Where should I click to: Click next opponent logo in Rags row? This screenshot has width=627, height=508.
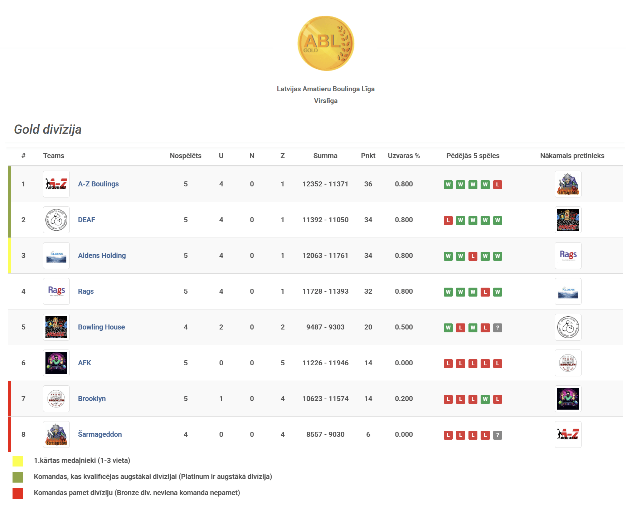568,291
